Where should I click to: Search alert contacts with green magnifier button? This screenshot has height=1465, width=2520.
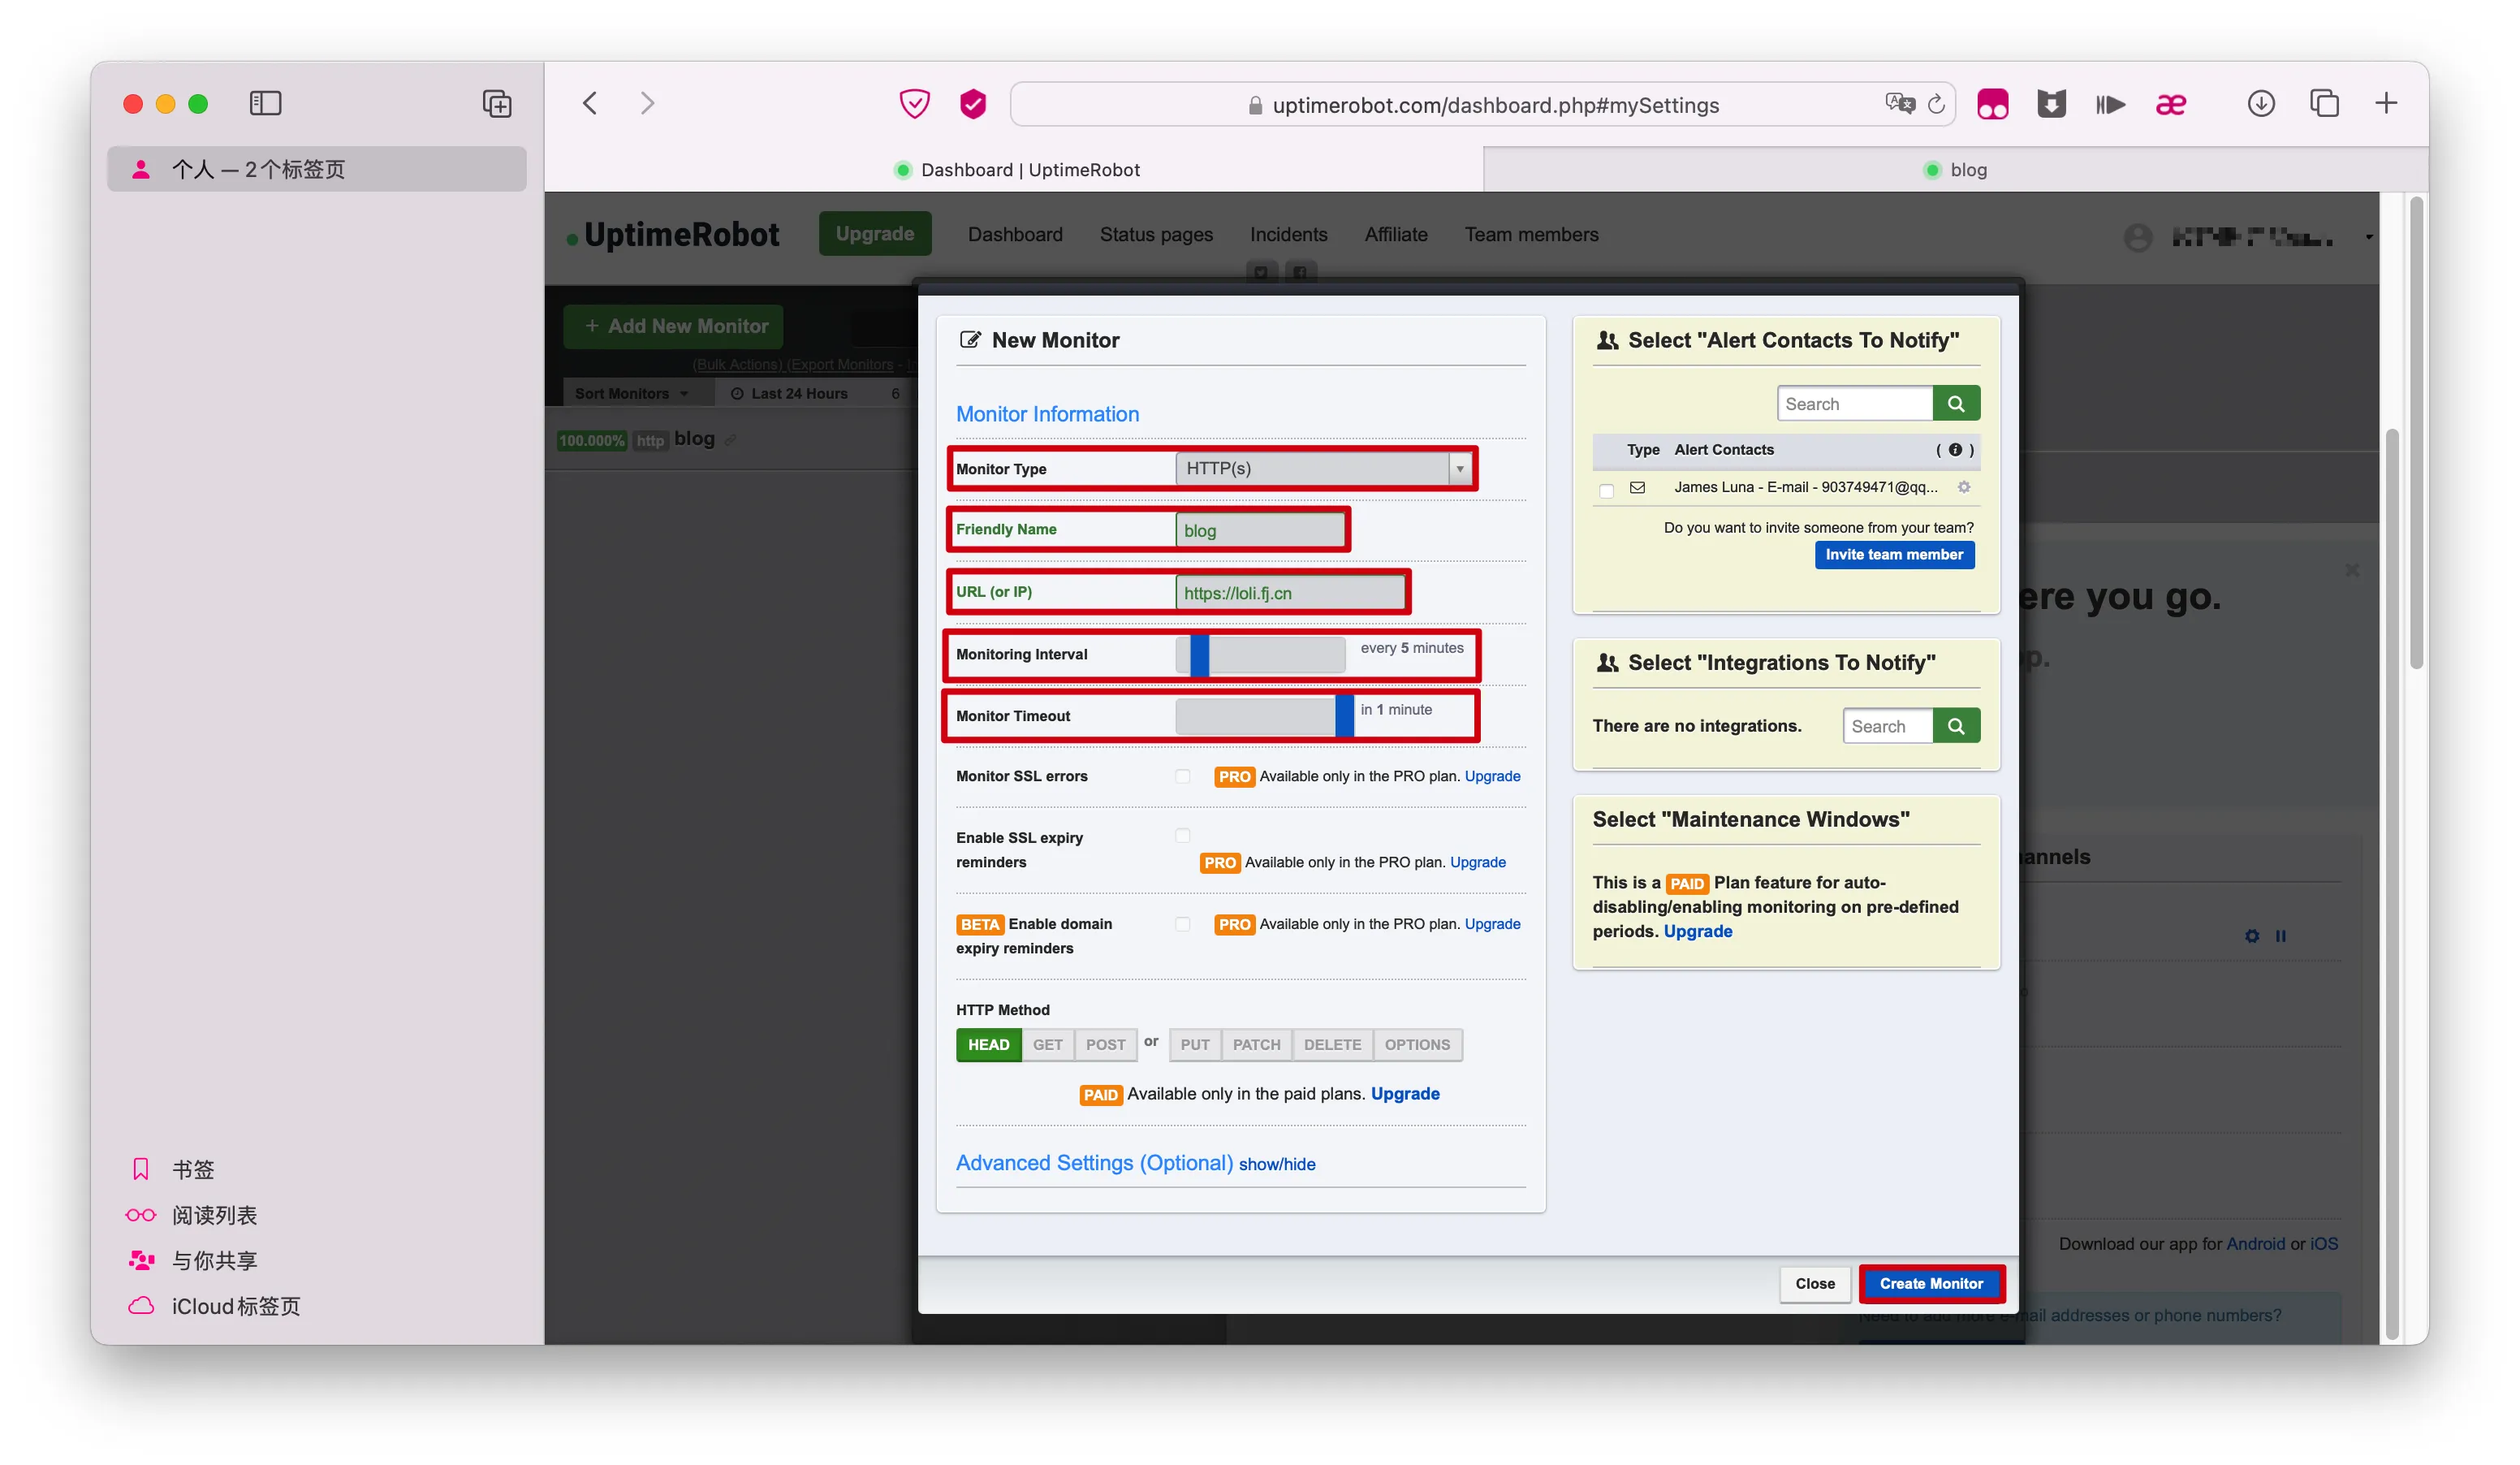click(1956, 404)
